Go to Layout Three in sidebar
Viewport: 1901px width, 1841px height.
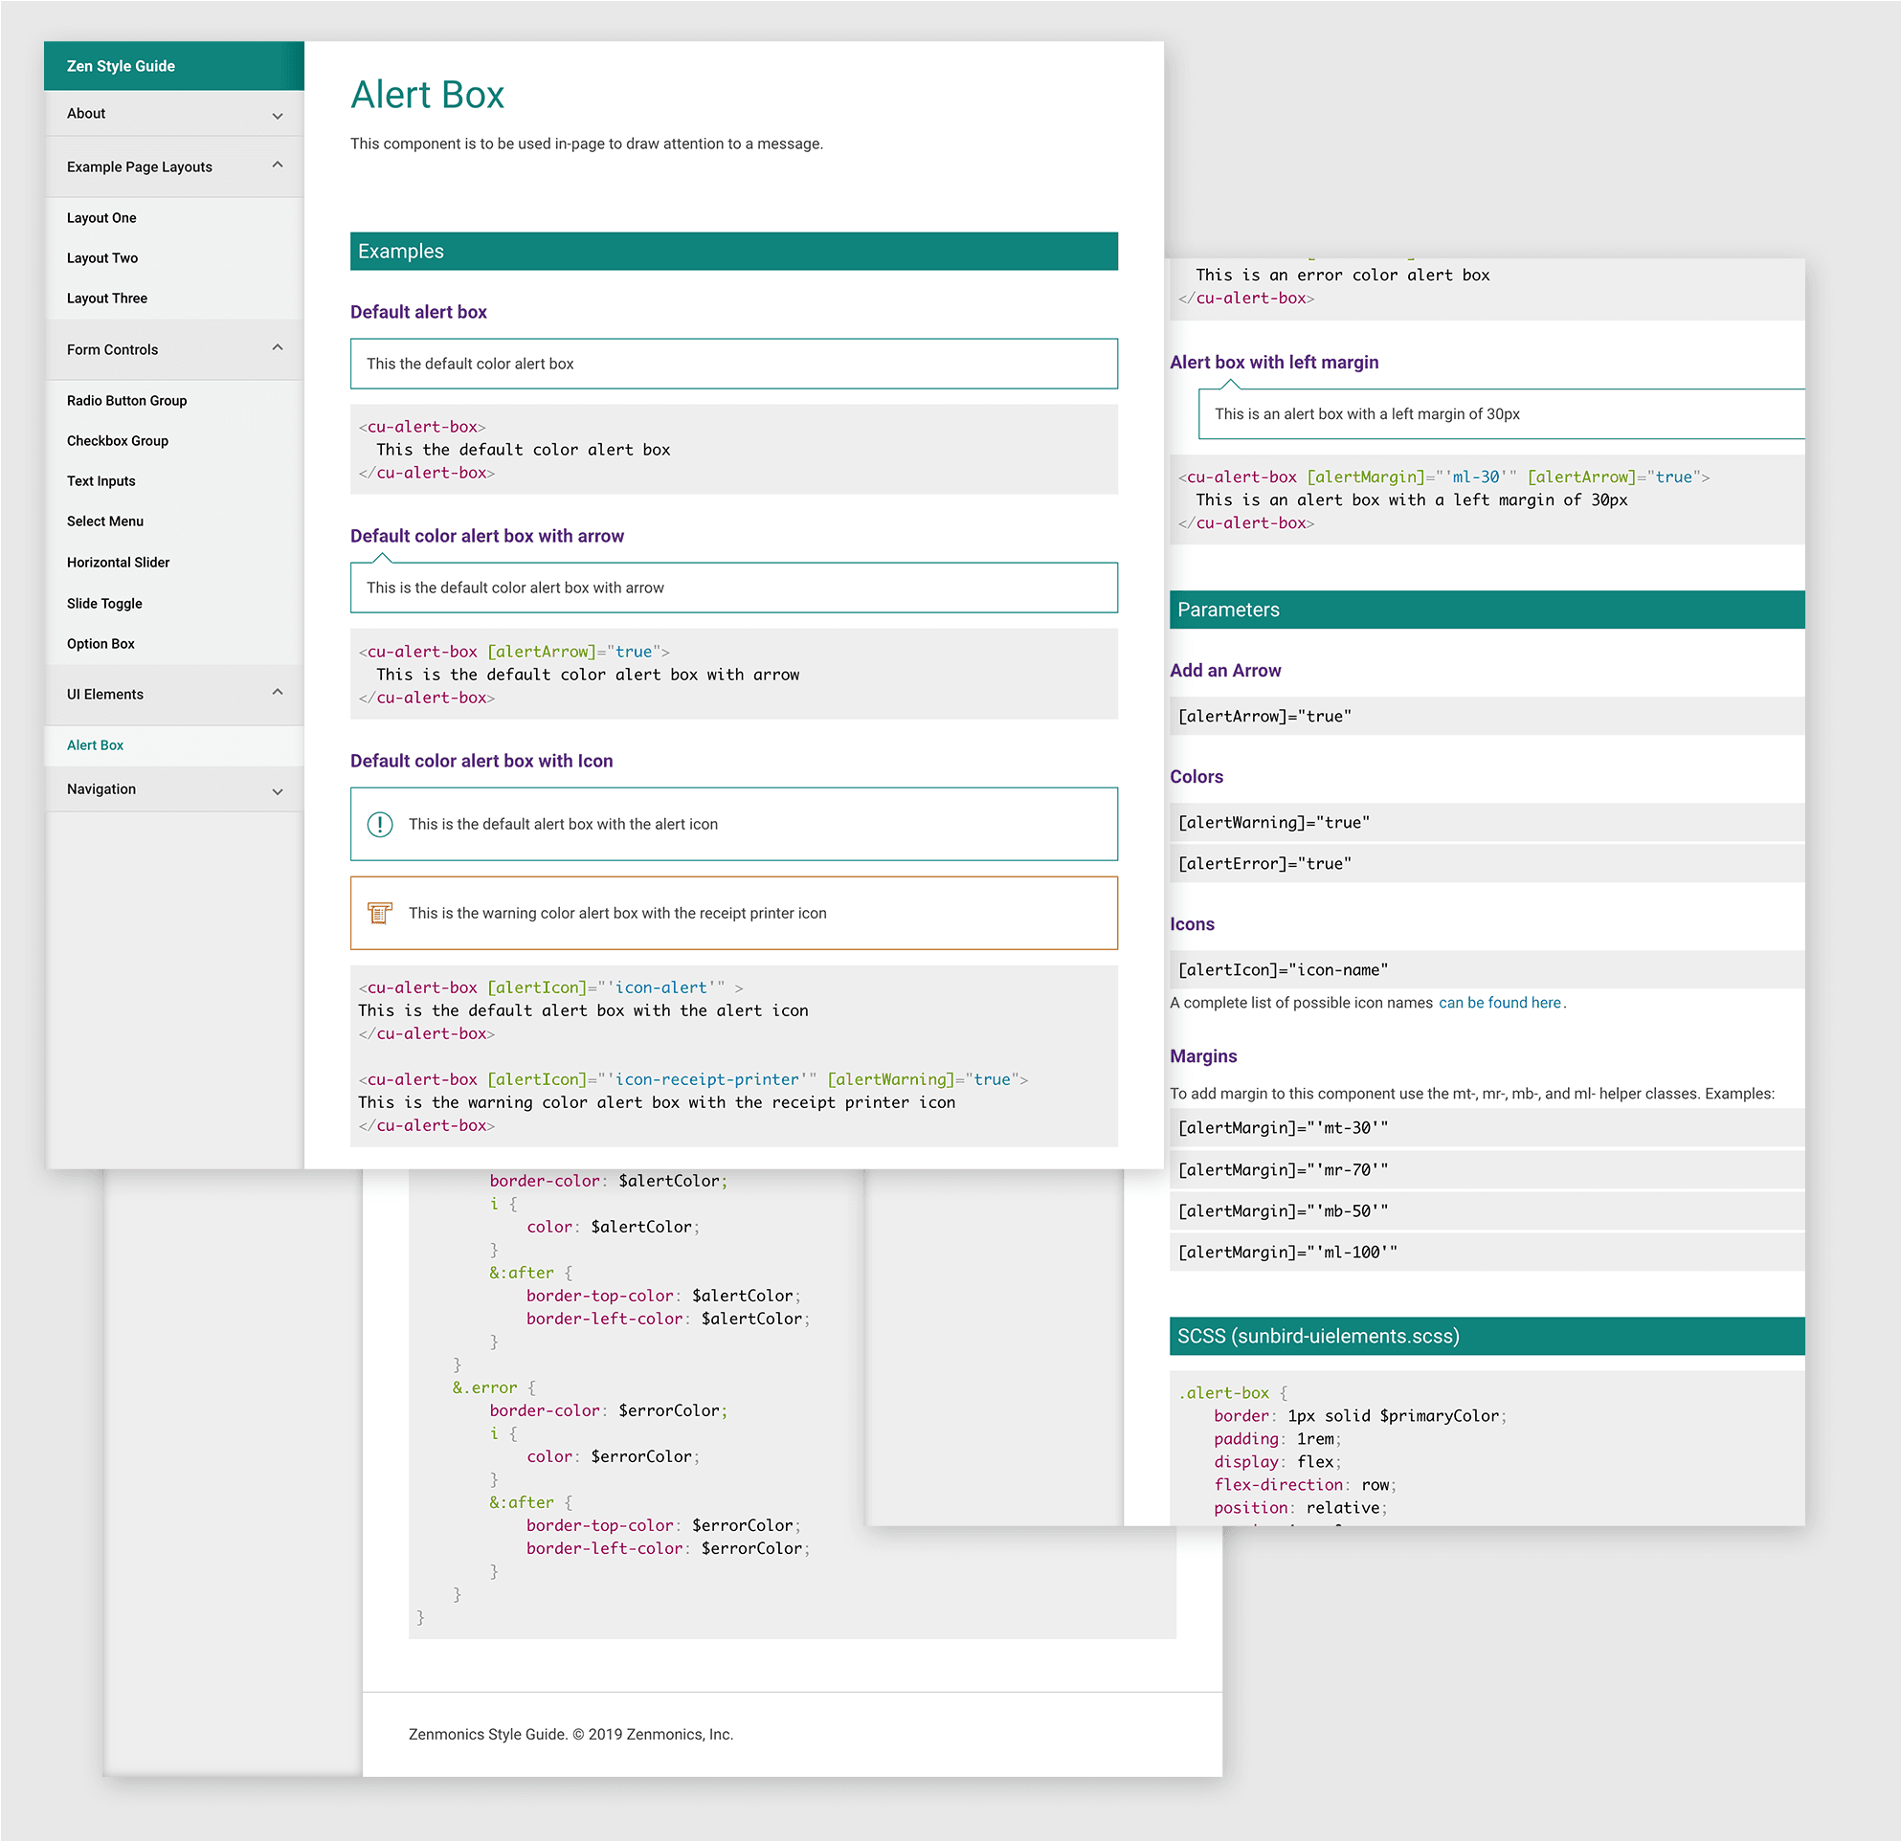tap(106, 299)
